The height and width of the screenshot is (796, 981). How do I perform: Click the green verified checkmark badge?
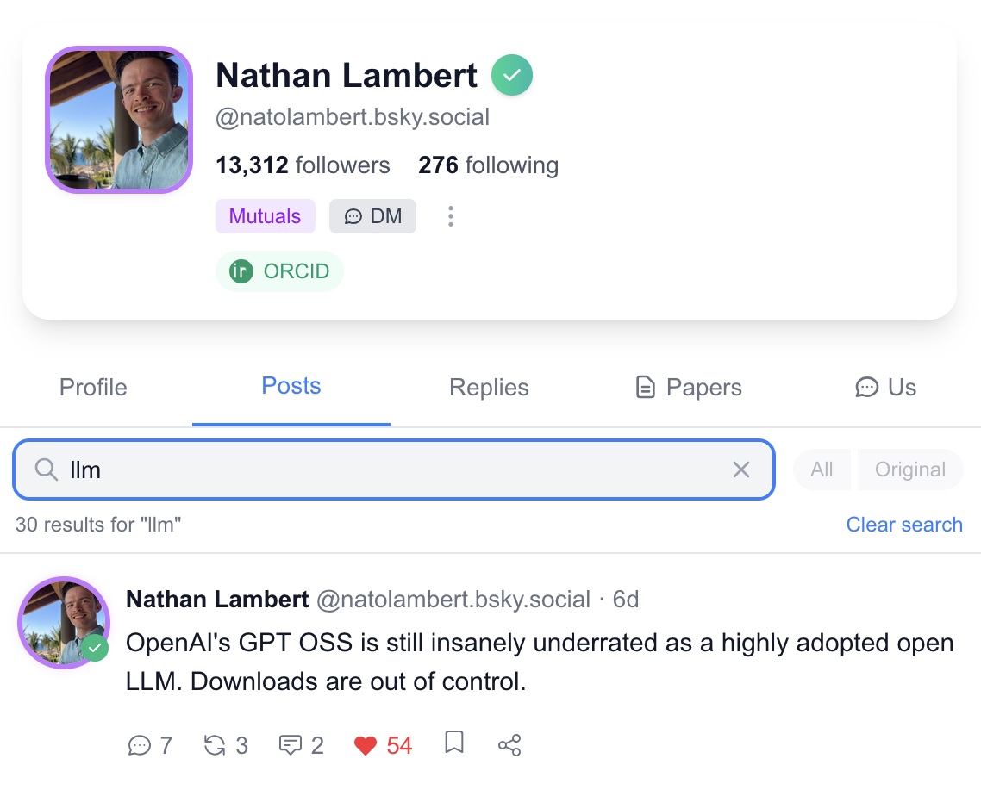pos(512,76)
